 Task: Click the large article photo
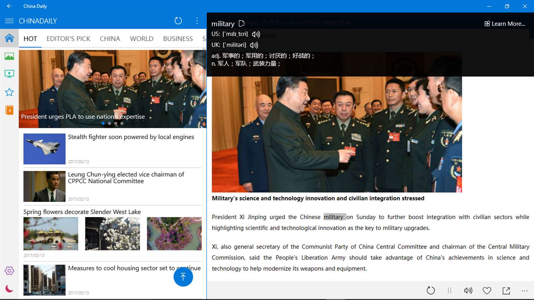click(337, 134)
